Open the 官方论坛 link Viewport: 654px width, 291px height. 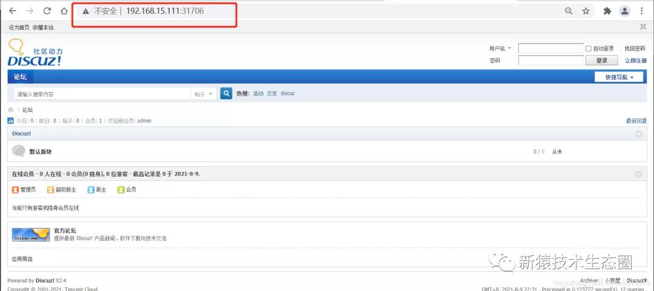65,231
